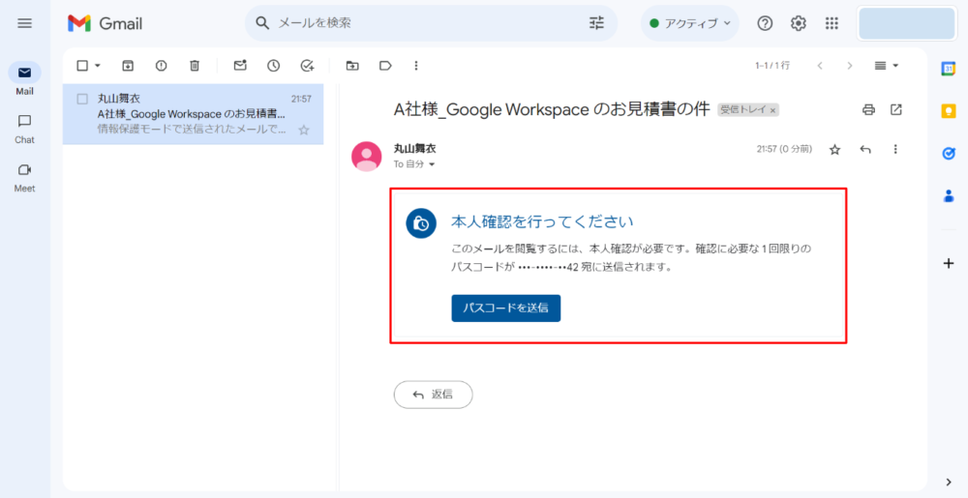Click the 21:57 (0 分前) timestamp
The image size is (968, 498).
coord(785,149)
